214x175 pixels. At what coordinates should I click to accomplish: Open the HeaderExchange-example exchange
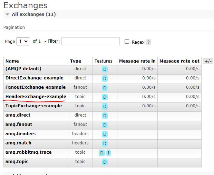36,97
